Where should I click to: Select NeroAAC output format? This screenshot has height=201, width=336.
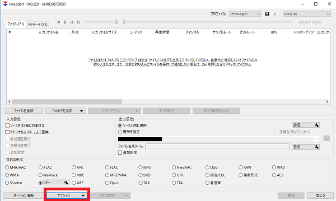pos(174,167)
